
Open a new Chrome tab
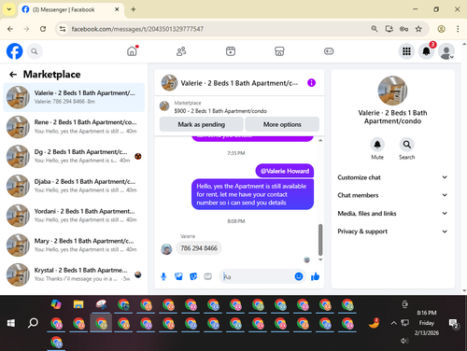tap(134, 9)
